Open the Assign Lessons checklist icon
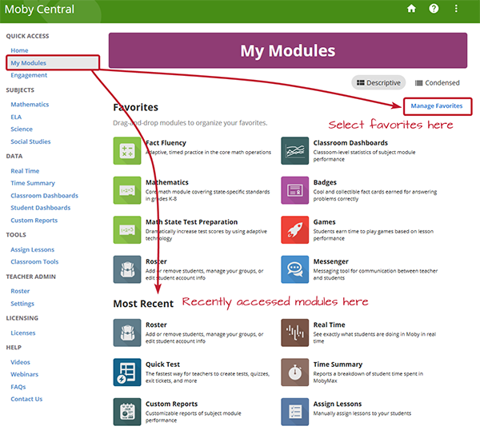 294,412
